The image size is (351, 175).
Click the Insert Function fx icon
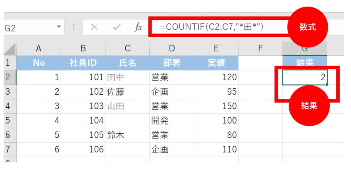click(138, 28)
